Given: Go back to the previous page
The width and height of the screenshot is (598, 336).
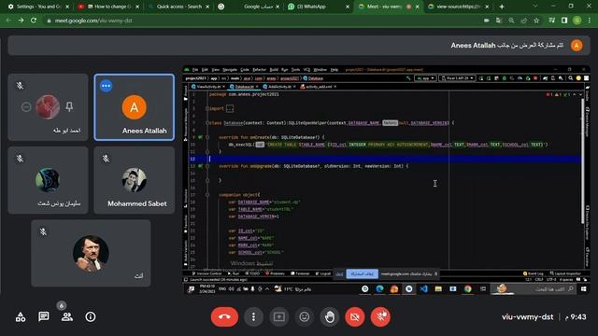Looking at the screenshot, I should (x=8, y=21).
